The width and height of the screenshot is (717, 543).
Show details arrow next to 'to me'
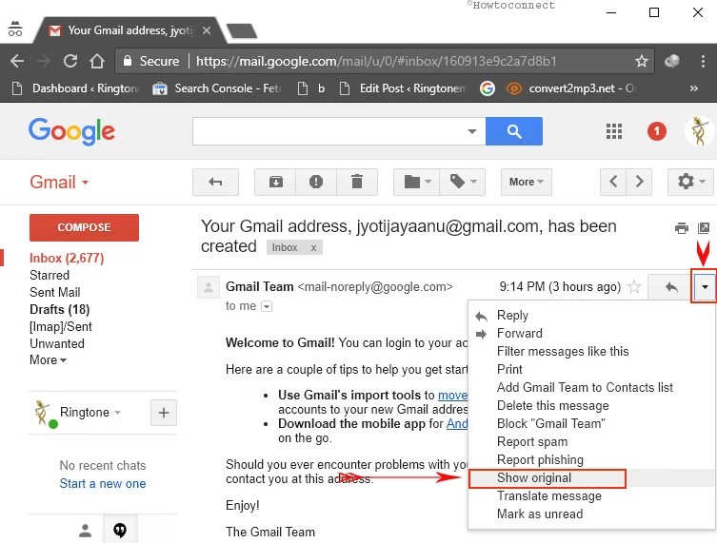(x=267, y=306)
